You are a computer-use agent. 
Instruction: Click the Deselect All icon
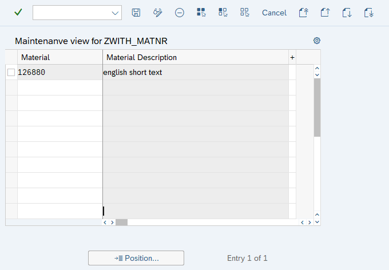(245, 13)
